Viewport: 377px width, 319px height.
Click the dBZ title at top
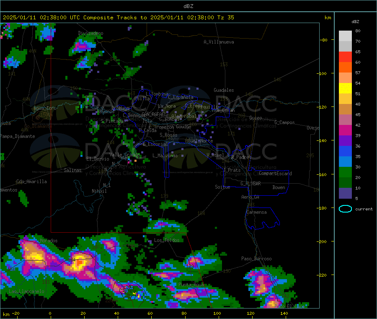pos(188,6)
